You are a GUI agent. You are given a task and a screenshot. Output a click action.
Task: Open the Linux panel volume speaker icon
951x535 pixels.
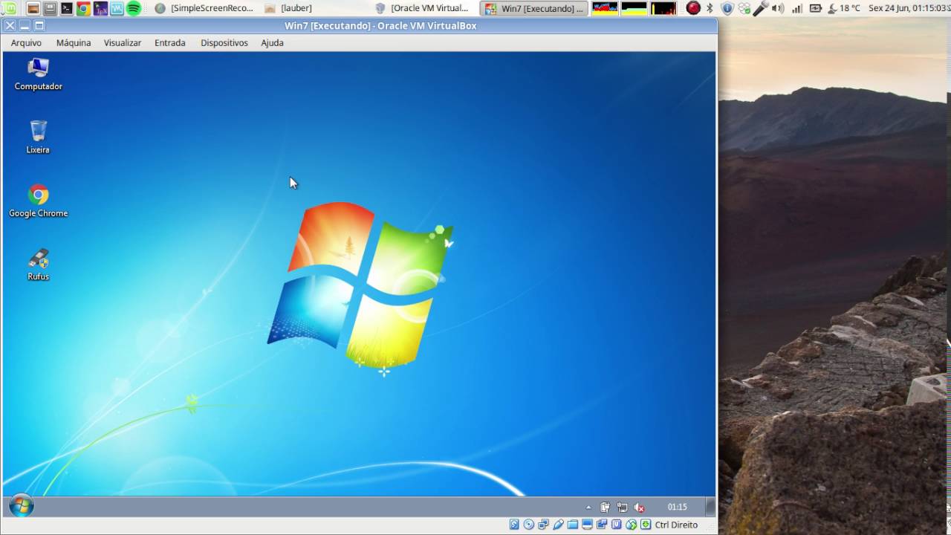(778, 9)
